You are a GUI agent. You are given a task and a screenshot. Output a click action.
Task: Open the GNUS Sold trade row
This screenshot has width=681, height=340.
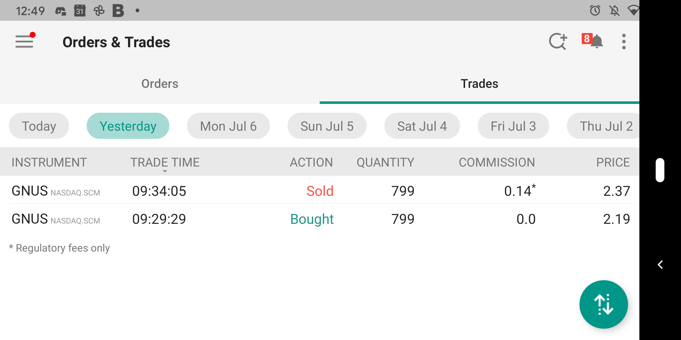[x=320, y=191]
